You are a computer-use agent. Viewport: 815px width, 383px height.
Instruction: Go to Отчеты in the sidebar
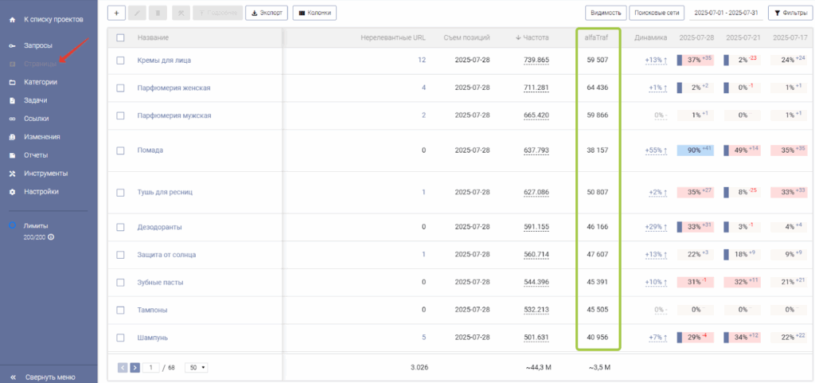click(36, 155)
